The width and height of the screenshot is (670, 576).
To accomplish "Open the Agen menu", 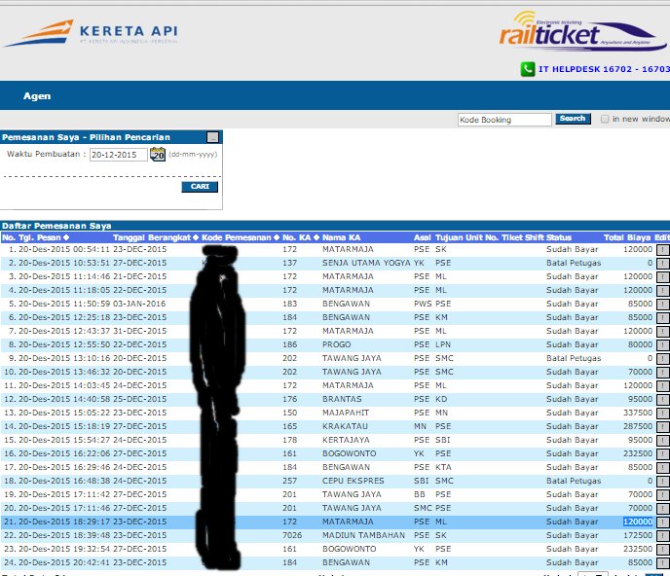I will [x=37, y=96].
